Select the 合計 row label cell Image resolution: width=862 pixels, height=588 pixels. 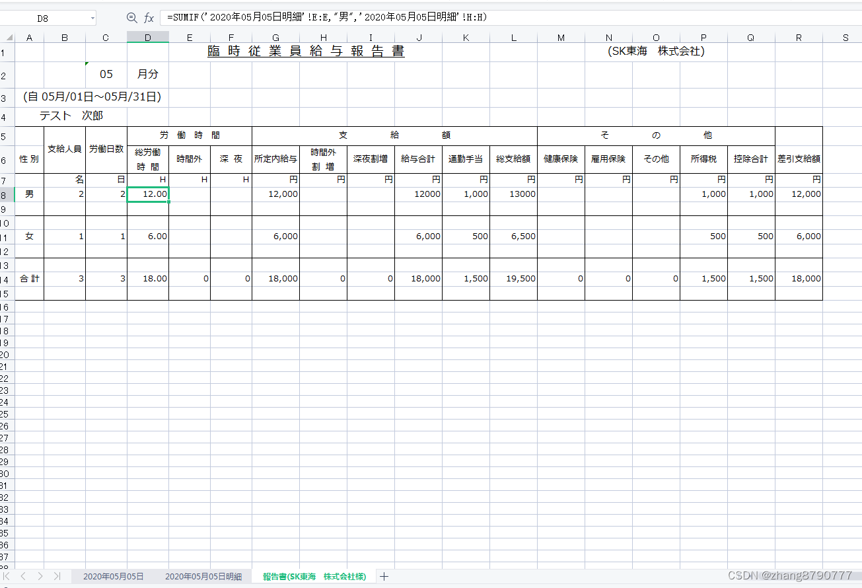(x=29, y=279)
